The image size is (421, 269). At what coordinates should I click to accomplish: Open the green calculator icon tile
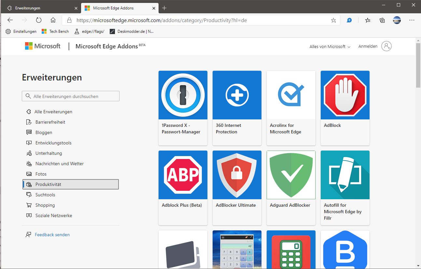pos(291,250)
